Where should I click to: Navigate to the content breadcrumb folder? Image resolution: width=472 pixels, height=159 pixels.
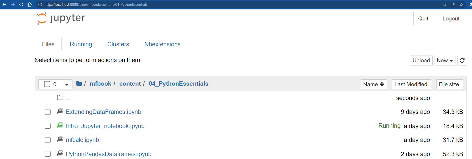[130, 84]
